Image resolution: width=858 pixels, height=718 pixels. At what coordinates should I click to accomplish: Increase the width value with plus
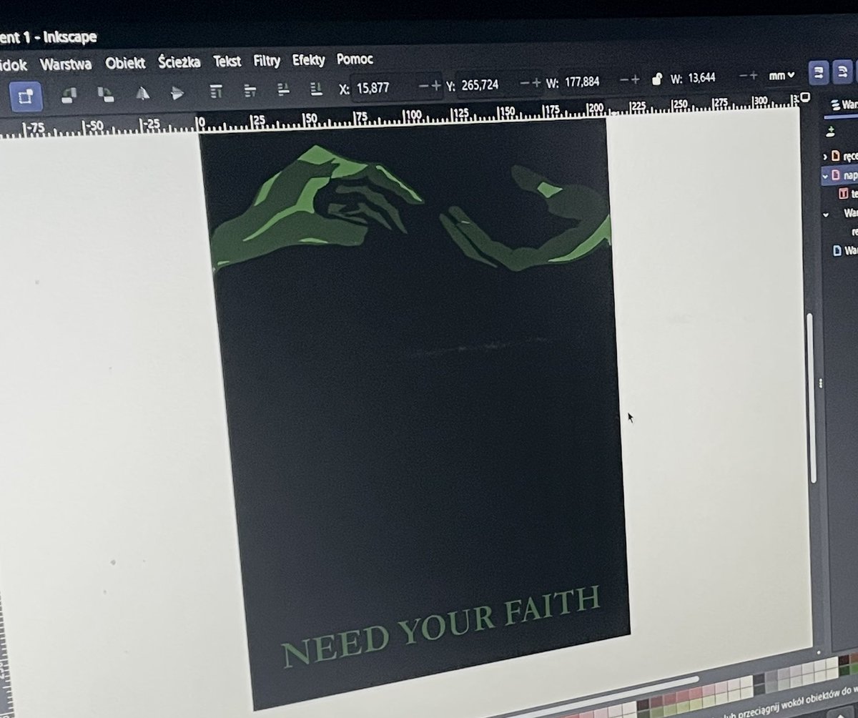tap(636, 80)
